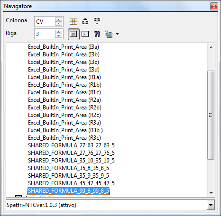Click the Riga input field showing 3
Screen dimensions: 221x216
click(45, 34)
